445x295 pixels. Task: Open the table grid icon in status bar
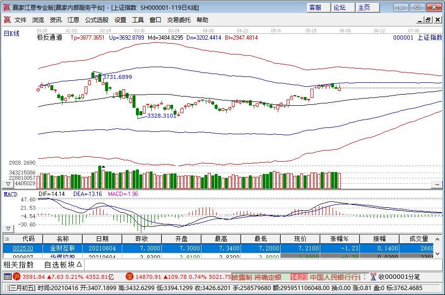8,277
